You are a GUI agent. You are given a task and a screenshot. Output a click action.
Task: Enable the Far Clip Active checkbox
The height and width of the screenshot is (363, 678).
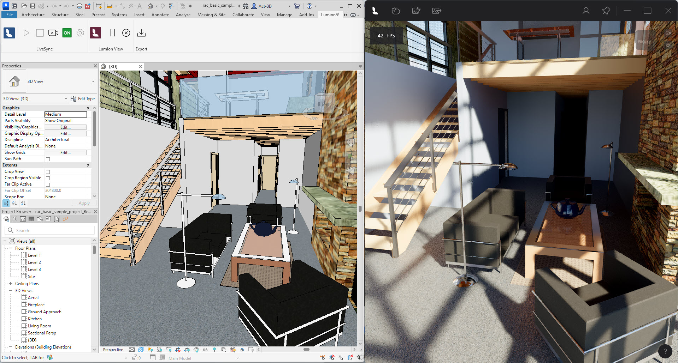(x=47, y=184)
